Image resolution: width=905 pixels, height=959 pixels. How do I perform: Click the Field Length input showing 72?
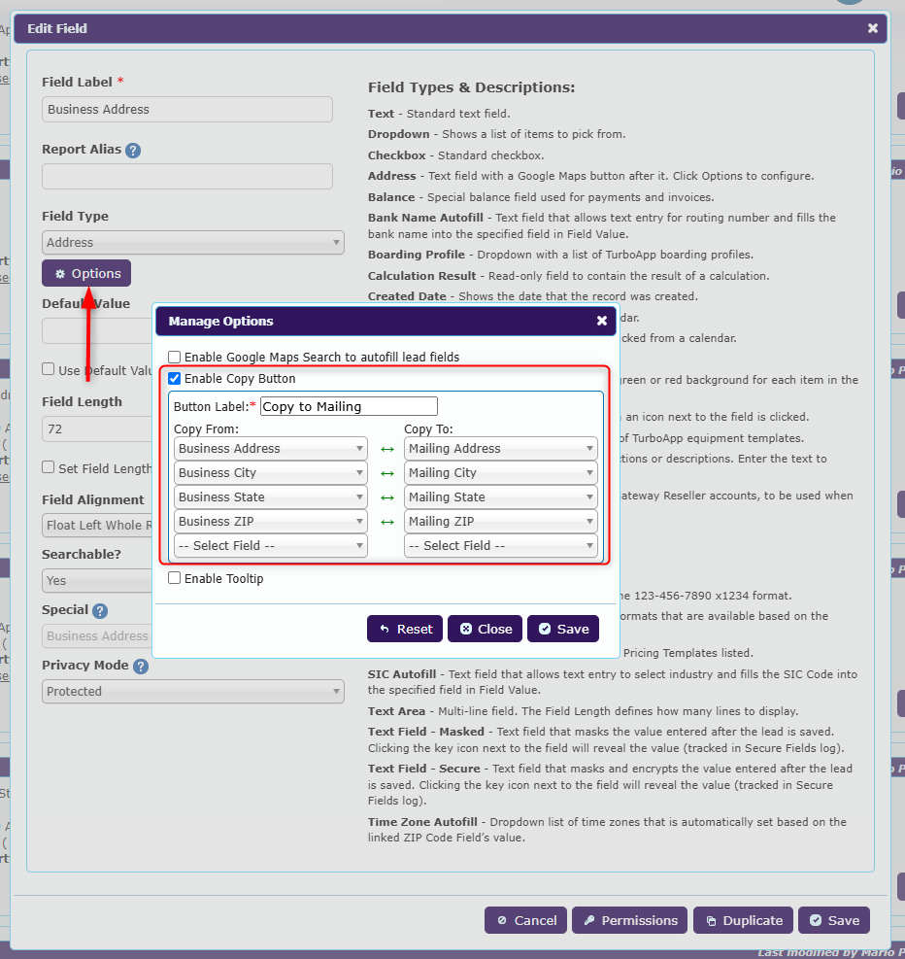[x=97, y=428]
